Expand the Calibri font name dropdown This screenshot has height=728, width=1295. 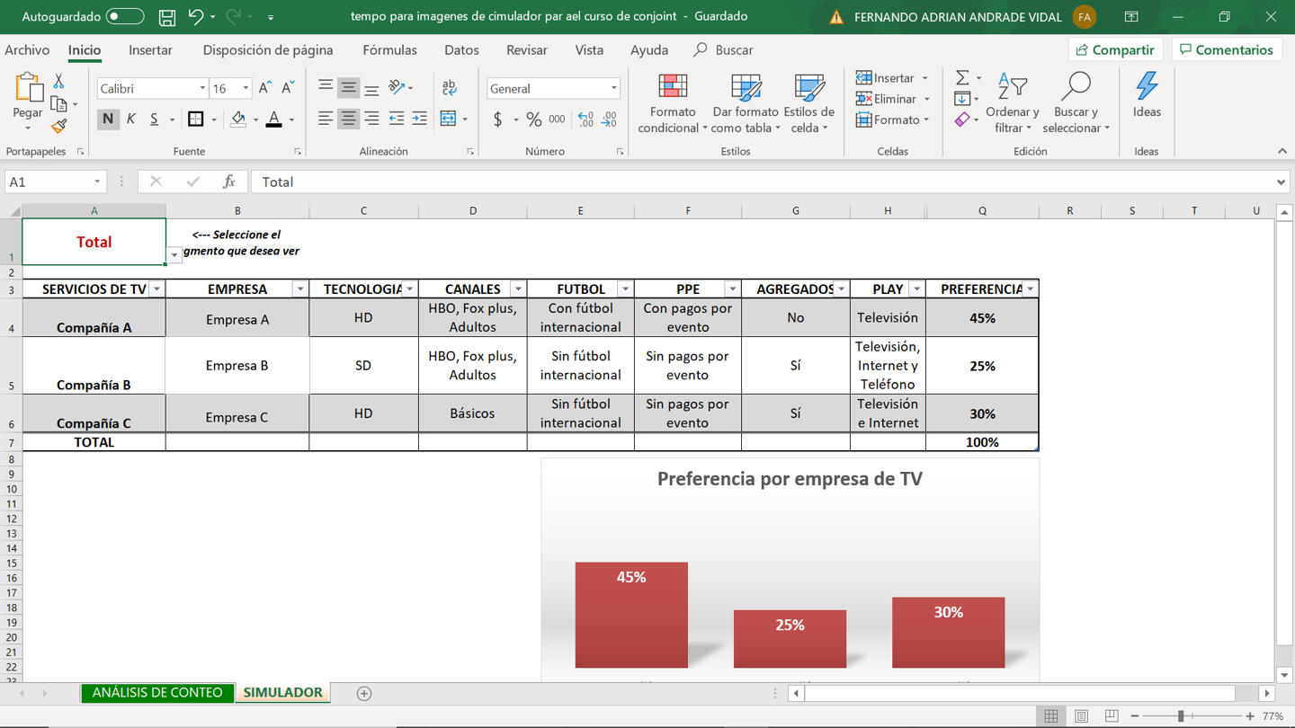tap(202, 89)
